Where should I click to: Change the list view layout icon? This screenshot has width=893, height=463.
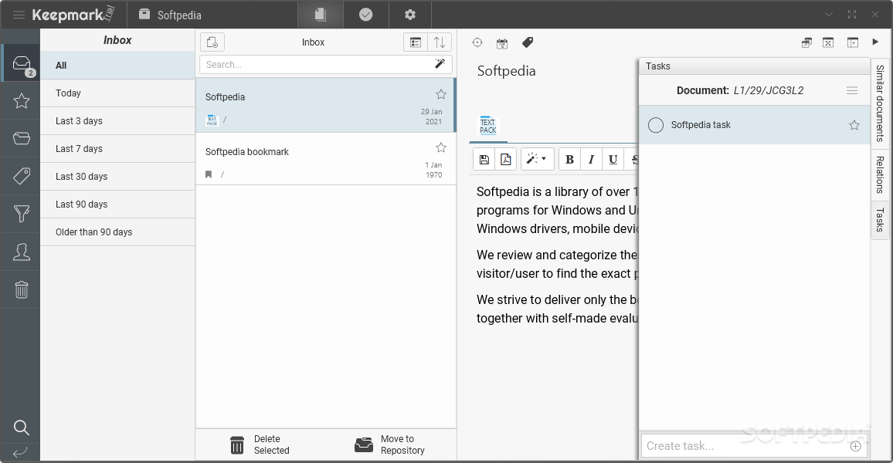click(416, 42)
